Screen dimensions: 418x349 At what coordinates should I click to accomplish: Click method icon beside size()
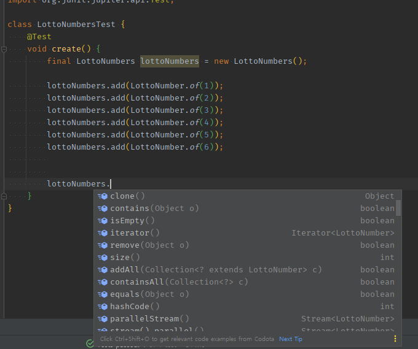coord(103,257)
